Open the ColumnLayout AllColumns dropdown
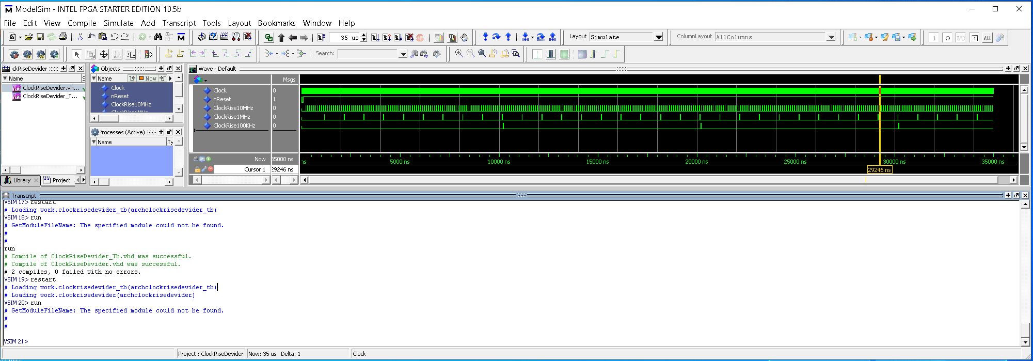The width and height of the screenshot is (1033, 361). click(831, 37)
